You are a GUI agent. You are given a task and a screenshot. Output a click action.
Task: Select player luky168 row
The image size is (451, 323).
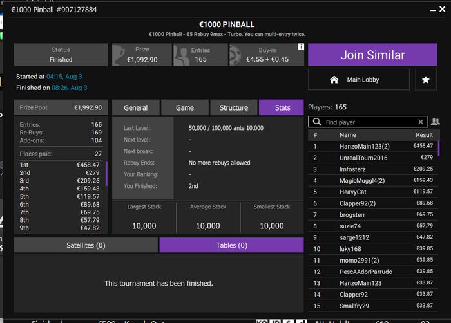click(373, 249)
